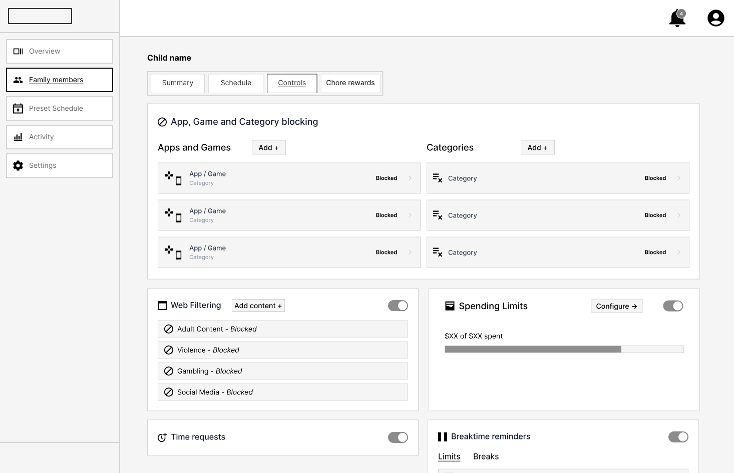Expand the first App / Game row chevron
This screenshot has width=734, height=473.
pyautogui.click(x=410, y=178)
